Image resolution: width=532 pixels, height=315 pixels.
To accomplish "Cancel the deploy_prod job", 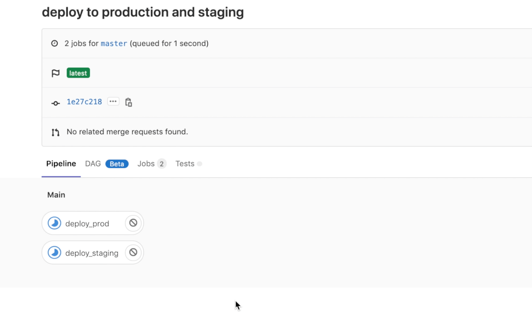I will [x=133, y=223].
